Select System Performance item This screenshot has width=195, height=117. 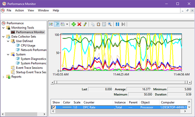(x=34, y=64)
